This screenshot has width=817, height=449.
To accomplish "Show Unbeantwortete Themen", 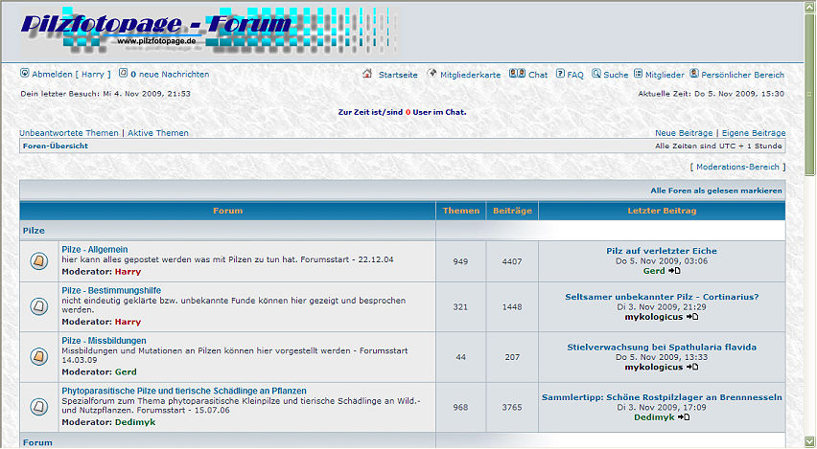I will [69, 133].
